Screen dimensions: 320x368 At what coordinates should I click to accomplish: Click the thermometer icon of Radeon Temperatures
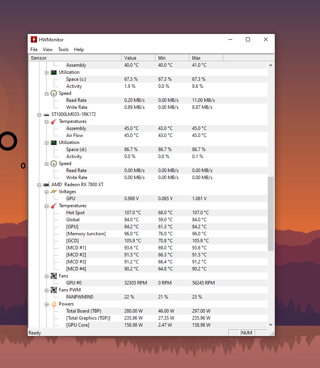(x=54, y=206)
